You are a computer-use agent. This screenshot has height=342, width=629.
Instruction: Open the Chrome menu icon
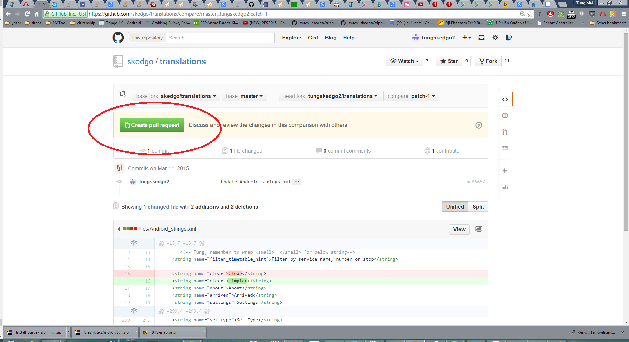(623, 14)
